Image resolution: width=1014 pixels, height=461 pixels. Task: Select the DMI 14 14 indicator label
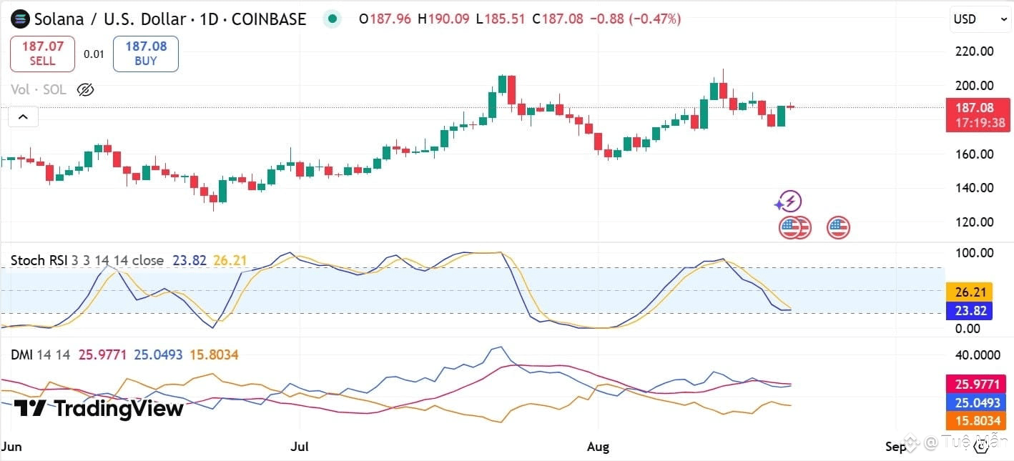coord(40,355)
